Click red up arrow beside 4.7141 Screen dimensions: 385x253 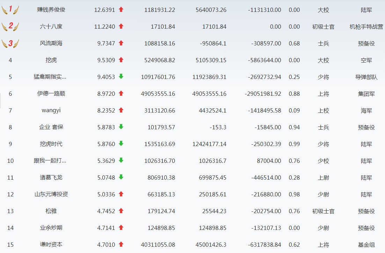121,227
